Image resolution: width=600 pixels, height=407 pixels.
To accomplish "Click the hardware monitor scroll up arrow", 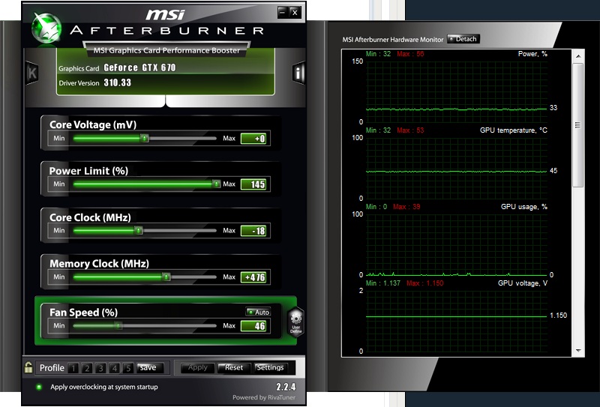I will click(578, 56).
